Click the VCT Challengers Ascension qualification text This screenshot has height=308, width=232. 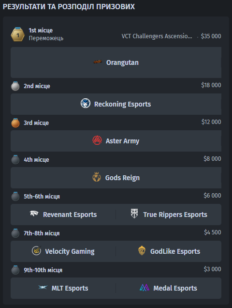(x=157, y=36)
